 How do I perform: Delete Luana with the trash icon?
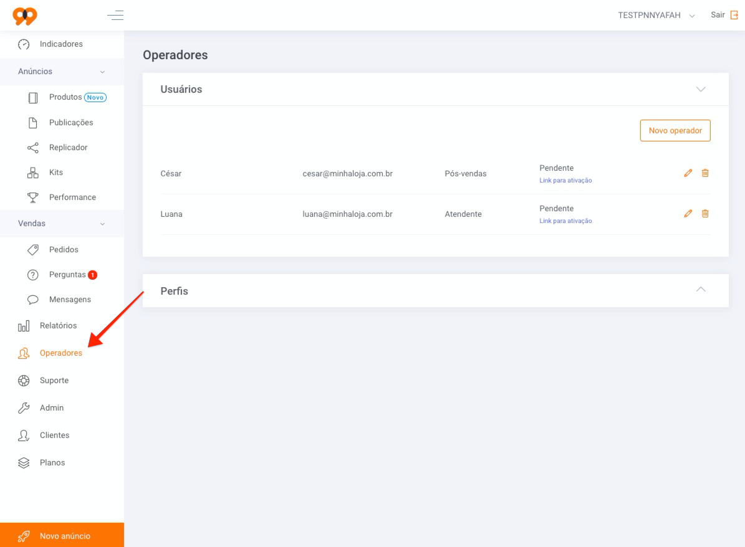click(x=705, y=214)
